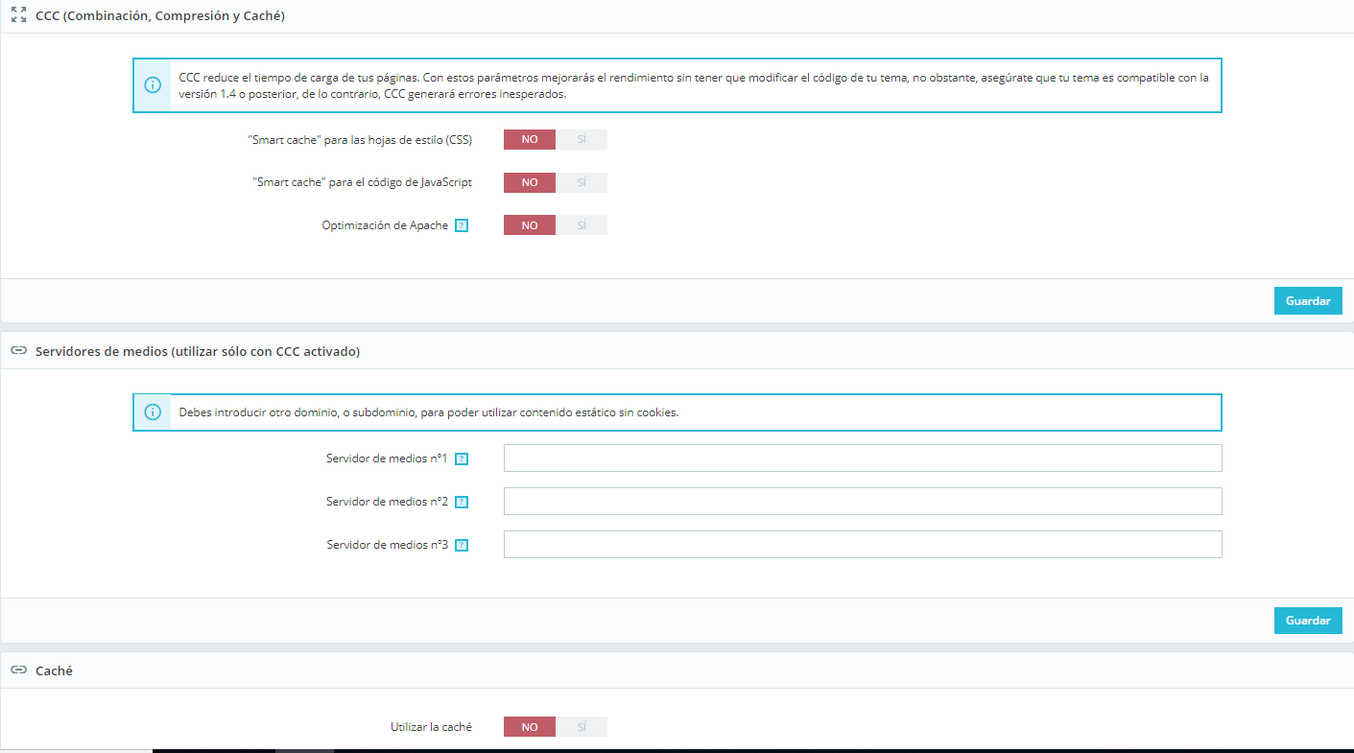Click the Utilizar la caché label

click(431, 727)
